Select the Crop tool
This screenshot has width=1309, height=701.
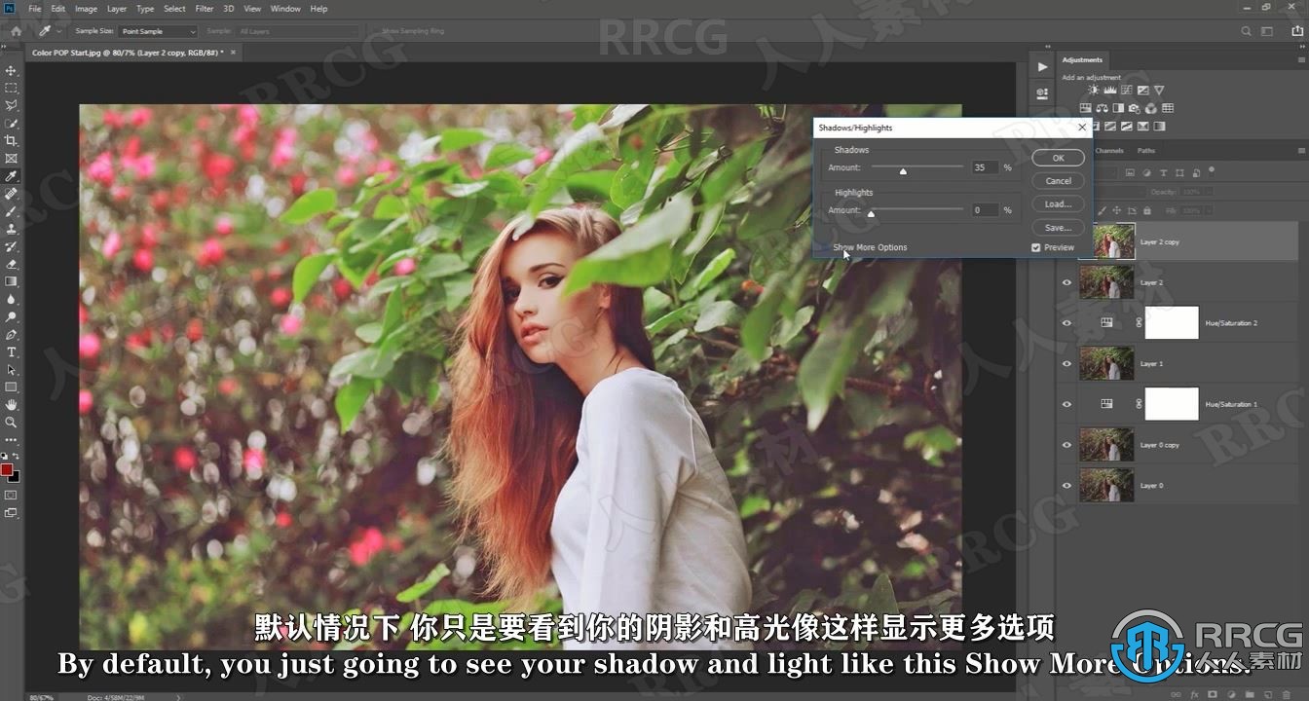tap(12, 140)
